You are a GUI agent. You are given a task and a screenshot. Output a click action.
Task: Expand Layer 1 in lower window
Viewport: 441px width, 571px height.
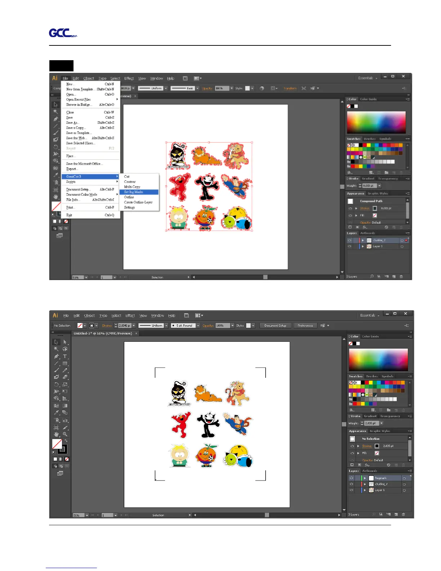[365, 490]
